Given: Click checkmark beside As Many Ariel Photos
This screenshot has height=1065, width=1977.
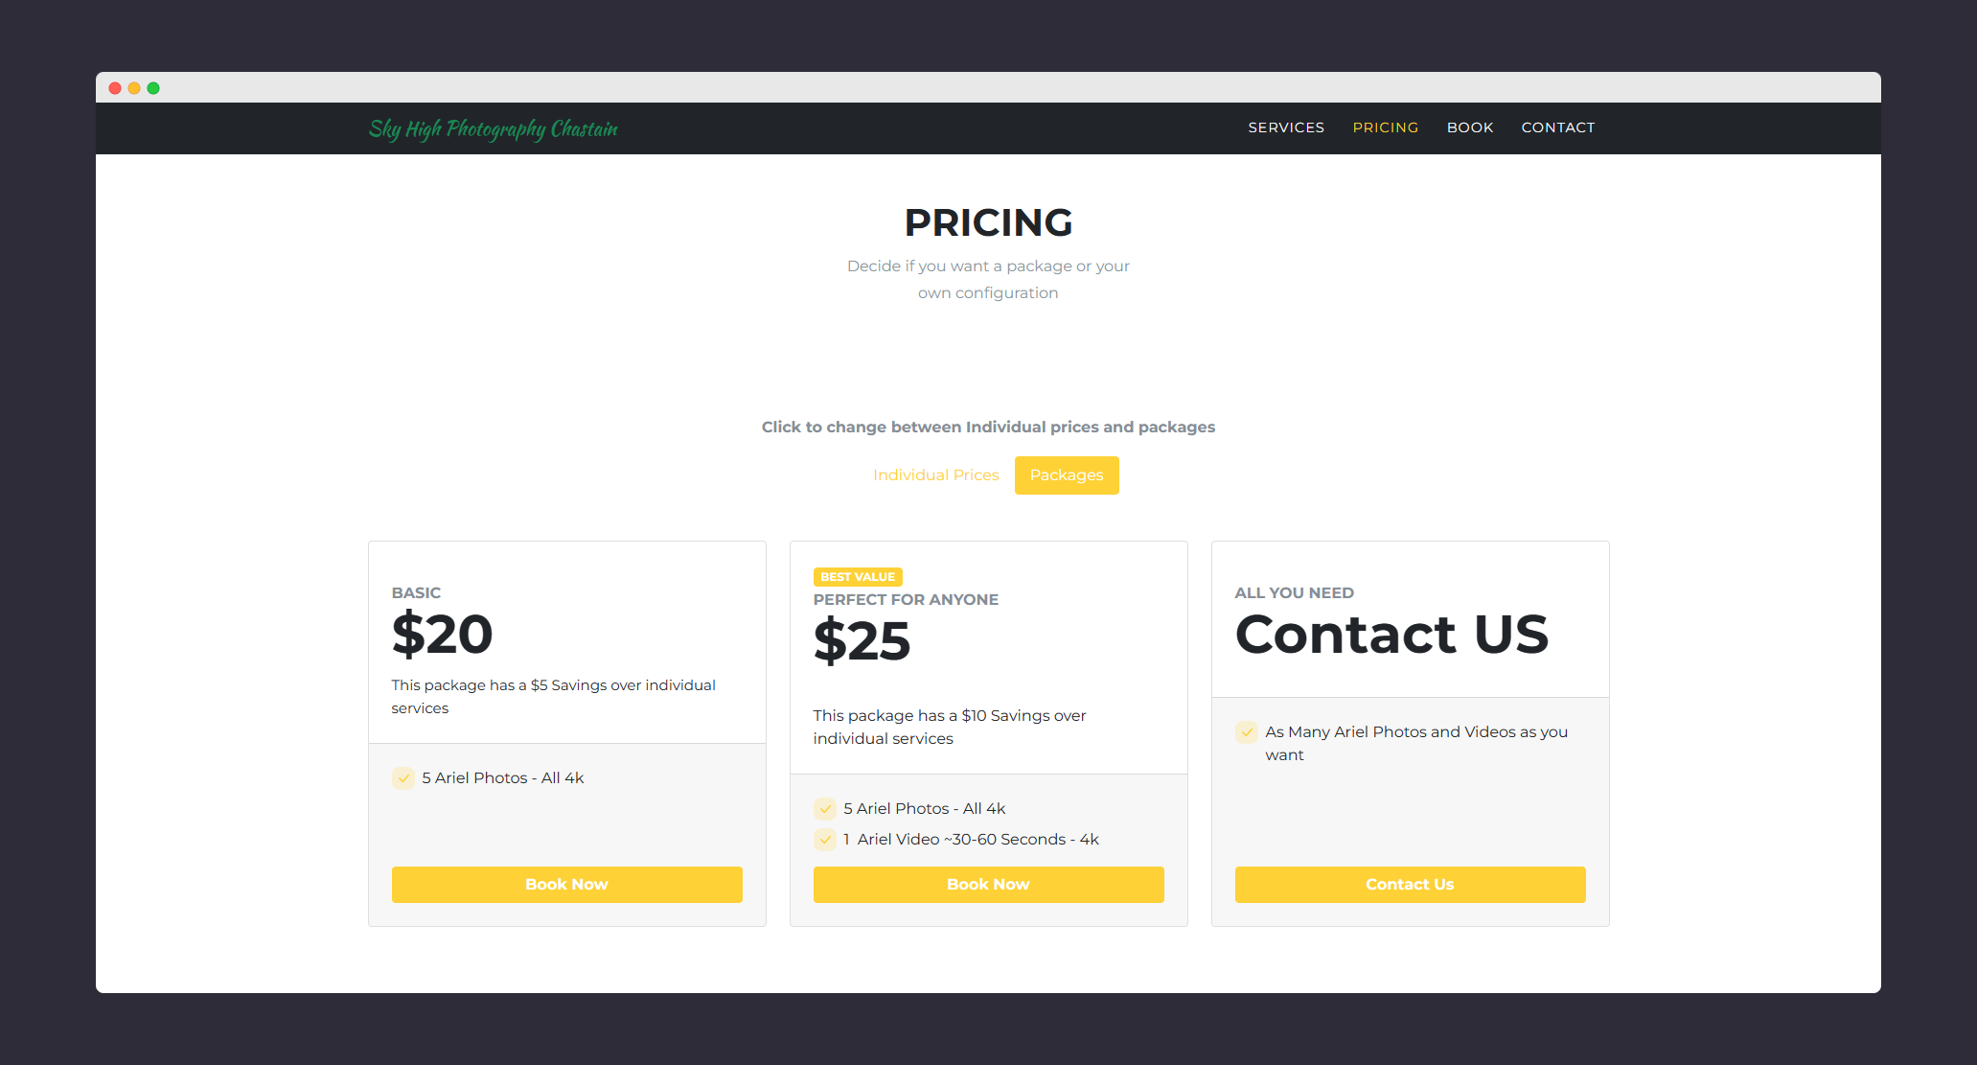Looking at the screenshot, I should pyautogui.click(x=1246, y=732).
